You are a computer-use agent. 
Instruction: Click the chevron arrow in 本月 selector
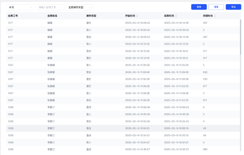coord(31,7)
